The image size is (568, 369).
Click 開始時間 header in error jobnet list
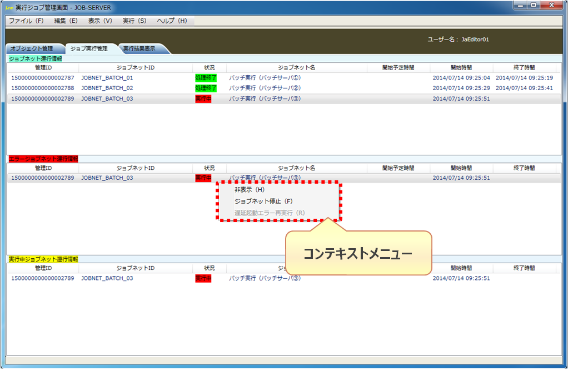[x=461, y=168]
